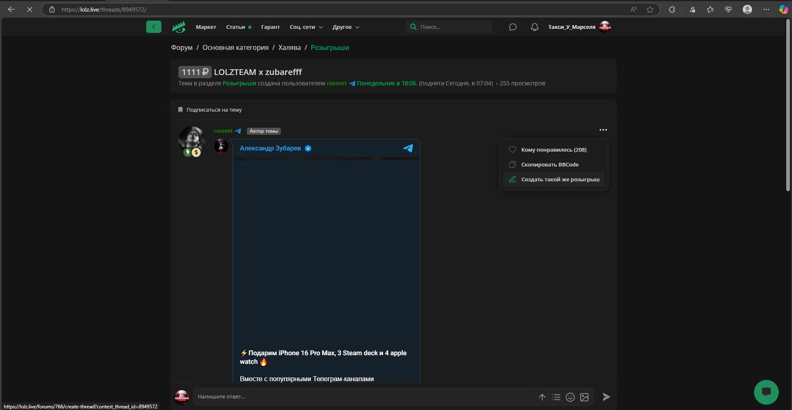Click Подписаться на тему button
Viewport: 792px width, 410px height.
pos(210,110)
